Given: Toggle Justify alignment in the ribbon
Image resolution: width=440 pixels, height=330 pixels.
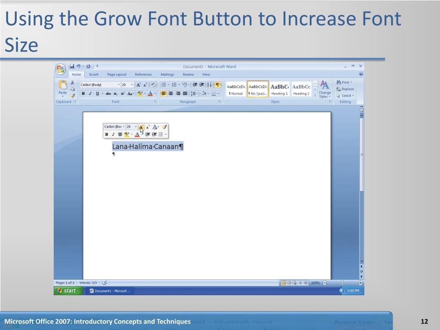Looking at the screenshot, I should 185,93.
